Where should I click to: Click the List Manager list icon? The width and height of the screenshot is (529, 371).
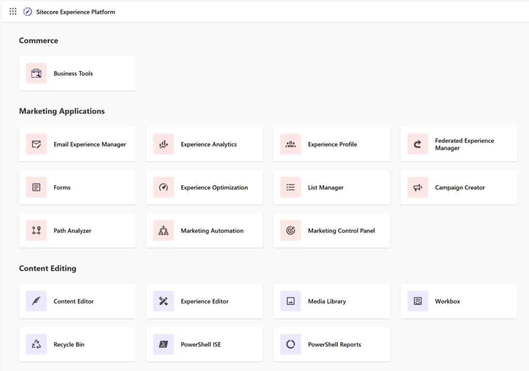pyautogui.click(x=291, y=187)
